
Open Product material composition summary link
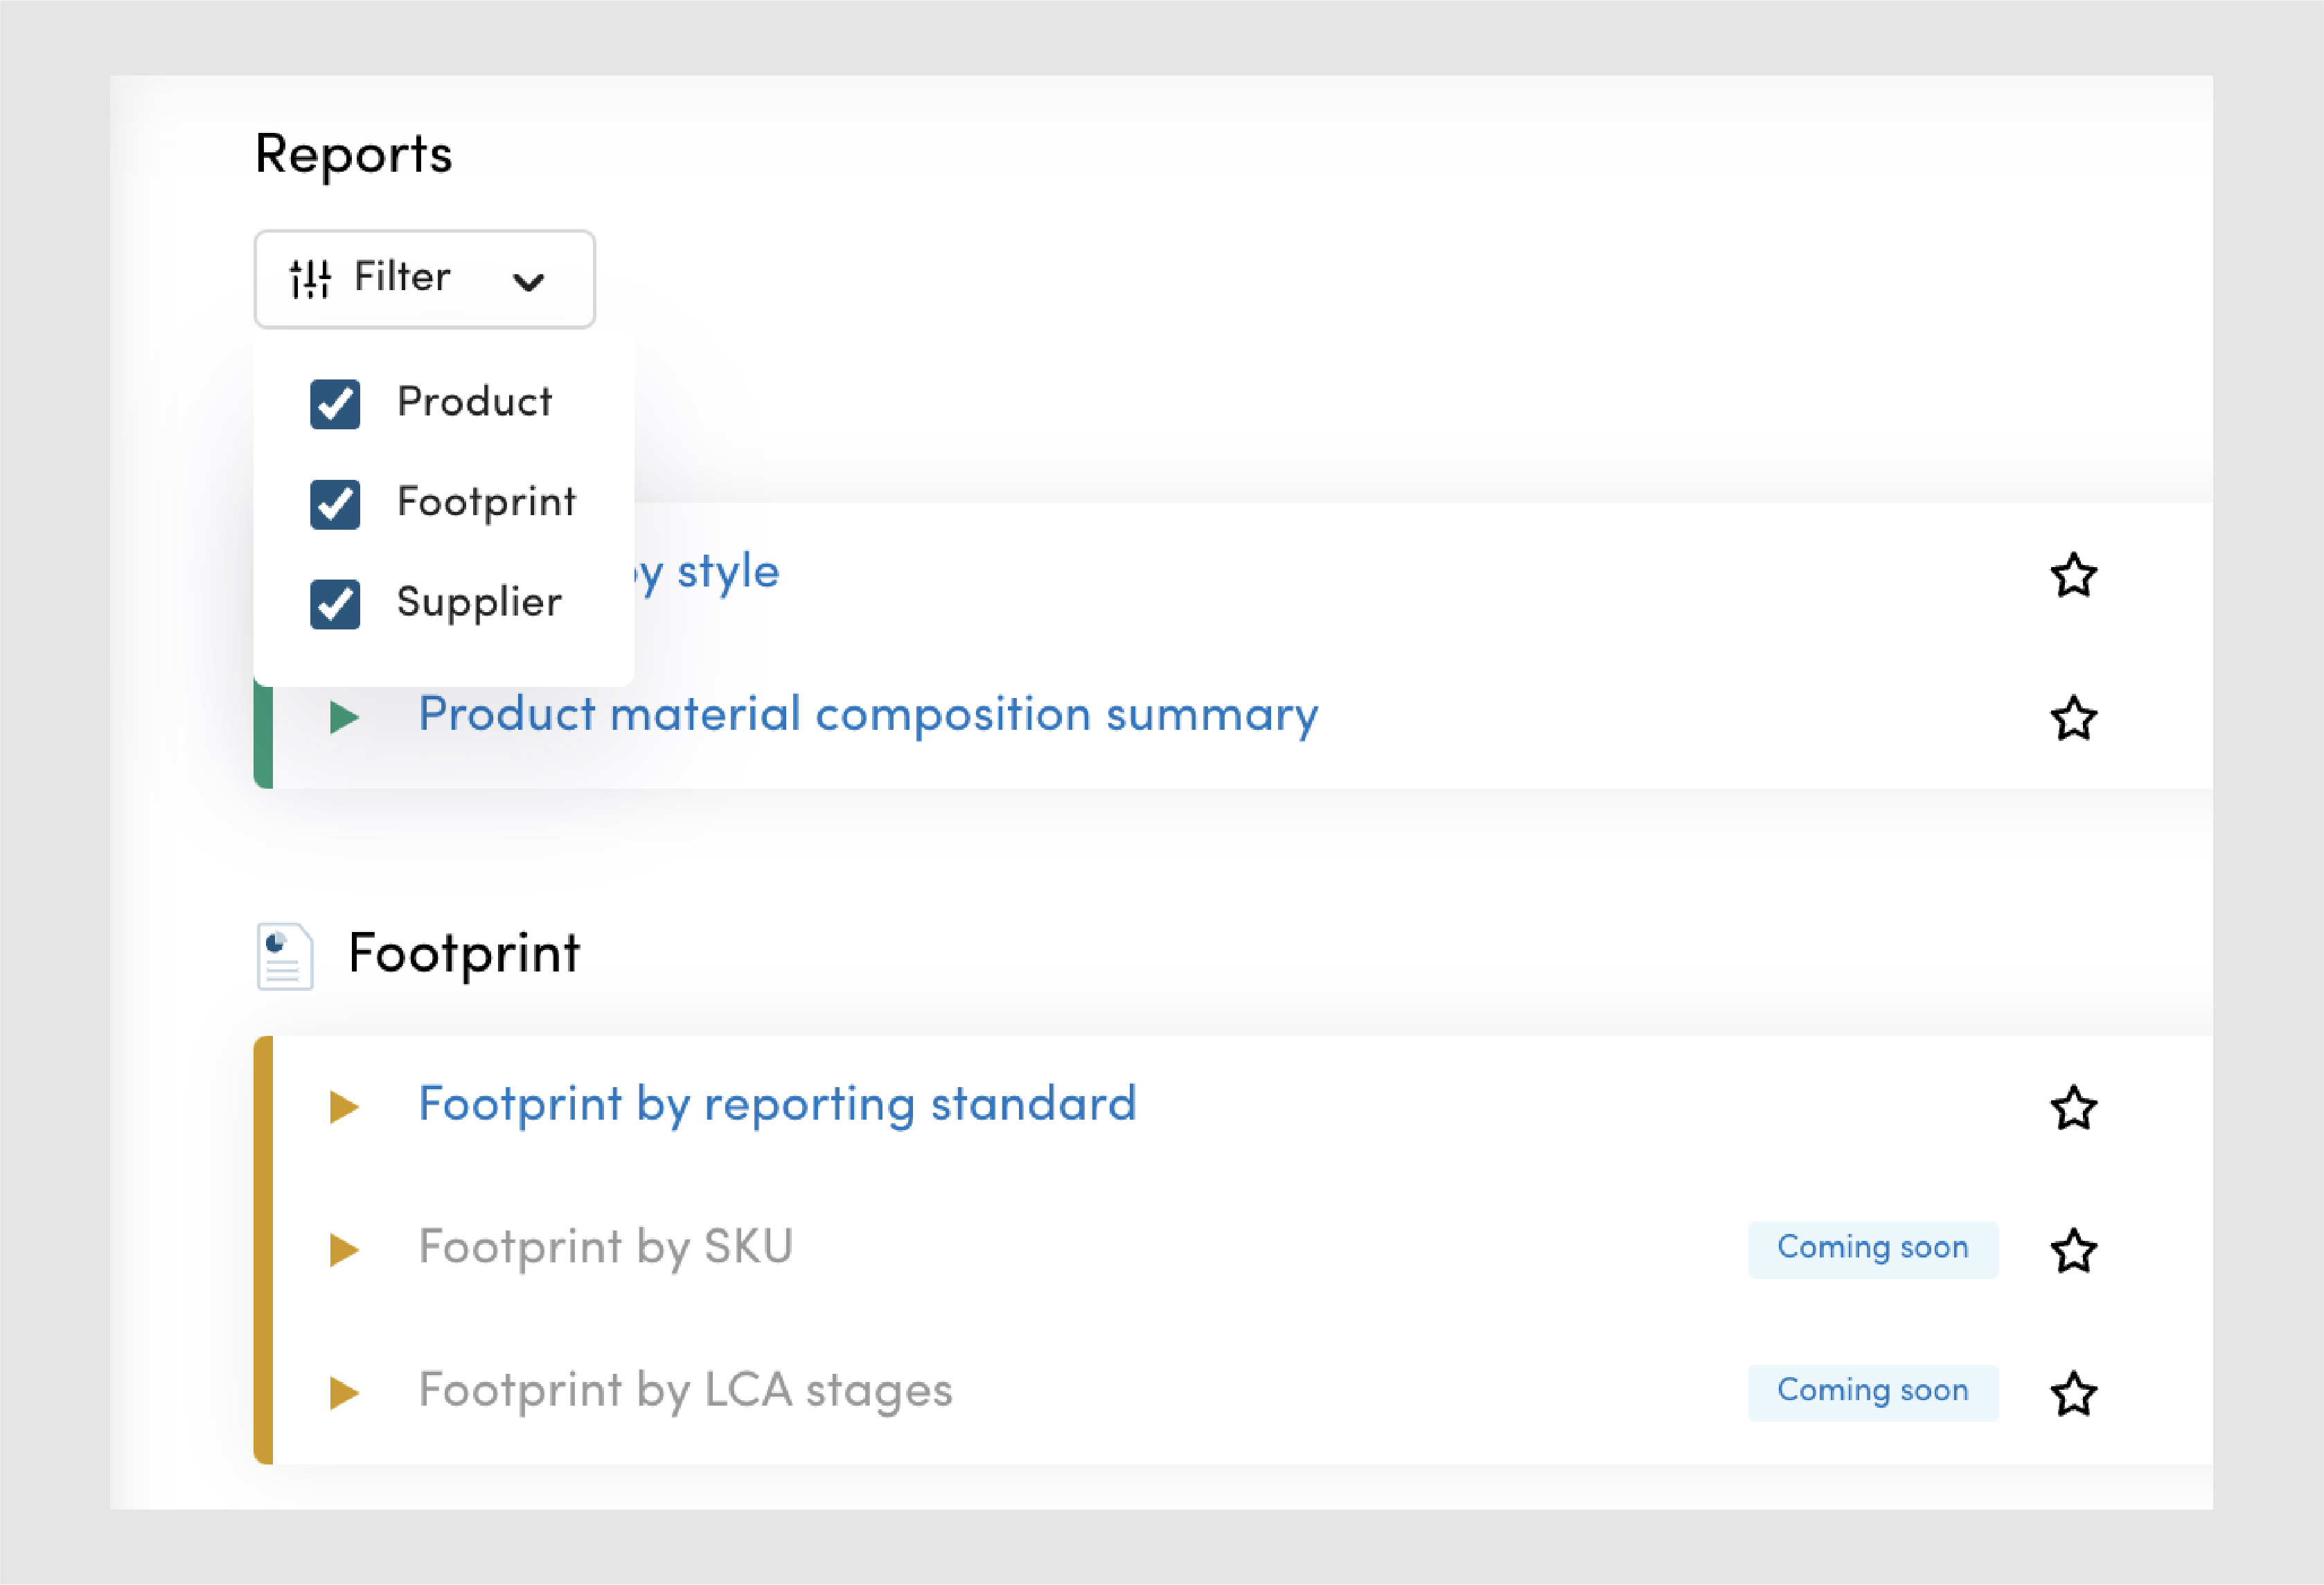point(867,715)
